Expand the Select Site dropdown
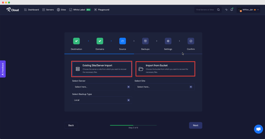 click(164, 87)
